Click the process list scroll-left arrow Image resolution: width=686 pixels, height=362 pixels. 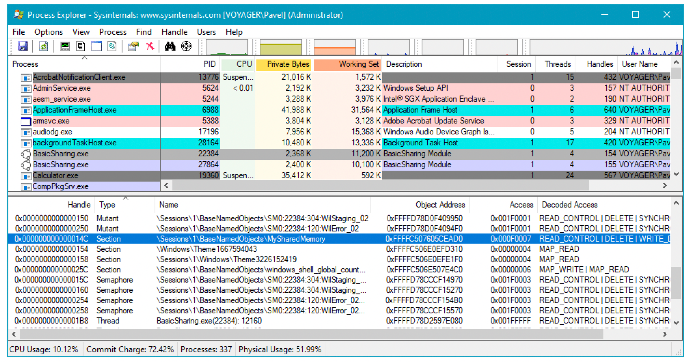click(x=166, y=185)
